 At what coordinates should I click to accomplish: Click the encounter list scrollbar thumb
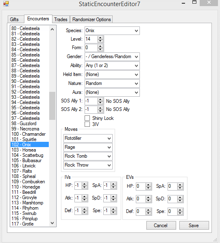(52, 106)
